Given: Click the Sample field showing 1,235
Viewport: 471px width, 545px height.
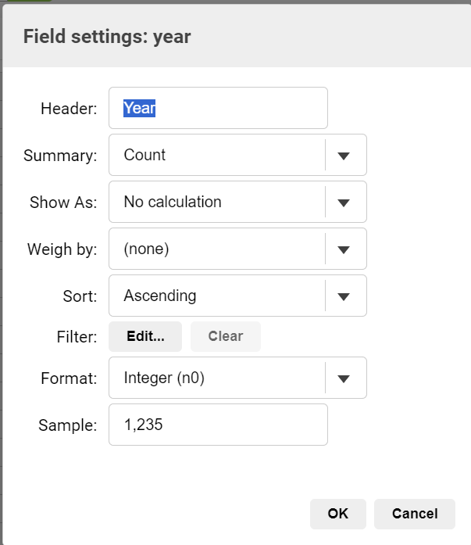Looking at the screenshot, I should (x=218, y=425).
